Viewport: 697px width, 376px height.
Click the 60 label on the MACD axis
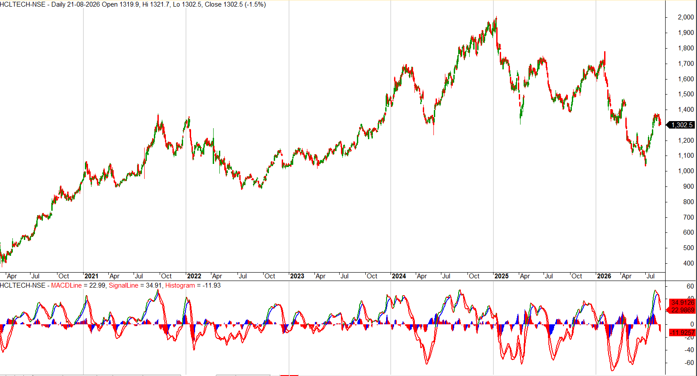(x=690, y=286)
